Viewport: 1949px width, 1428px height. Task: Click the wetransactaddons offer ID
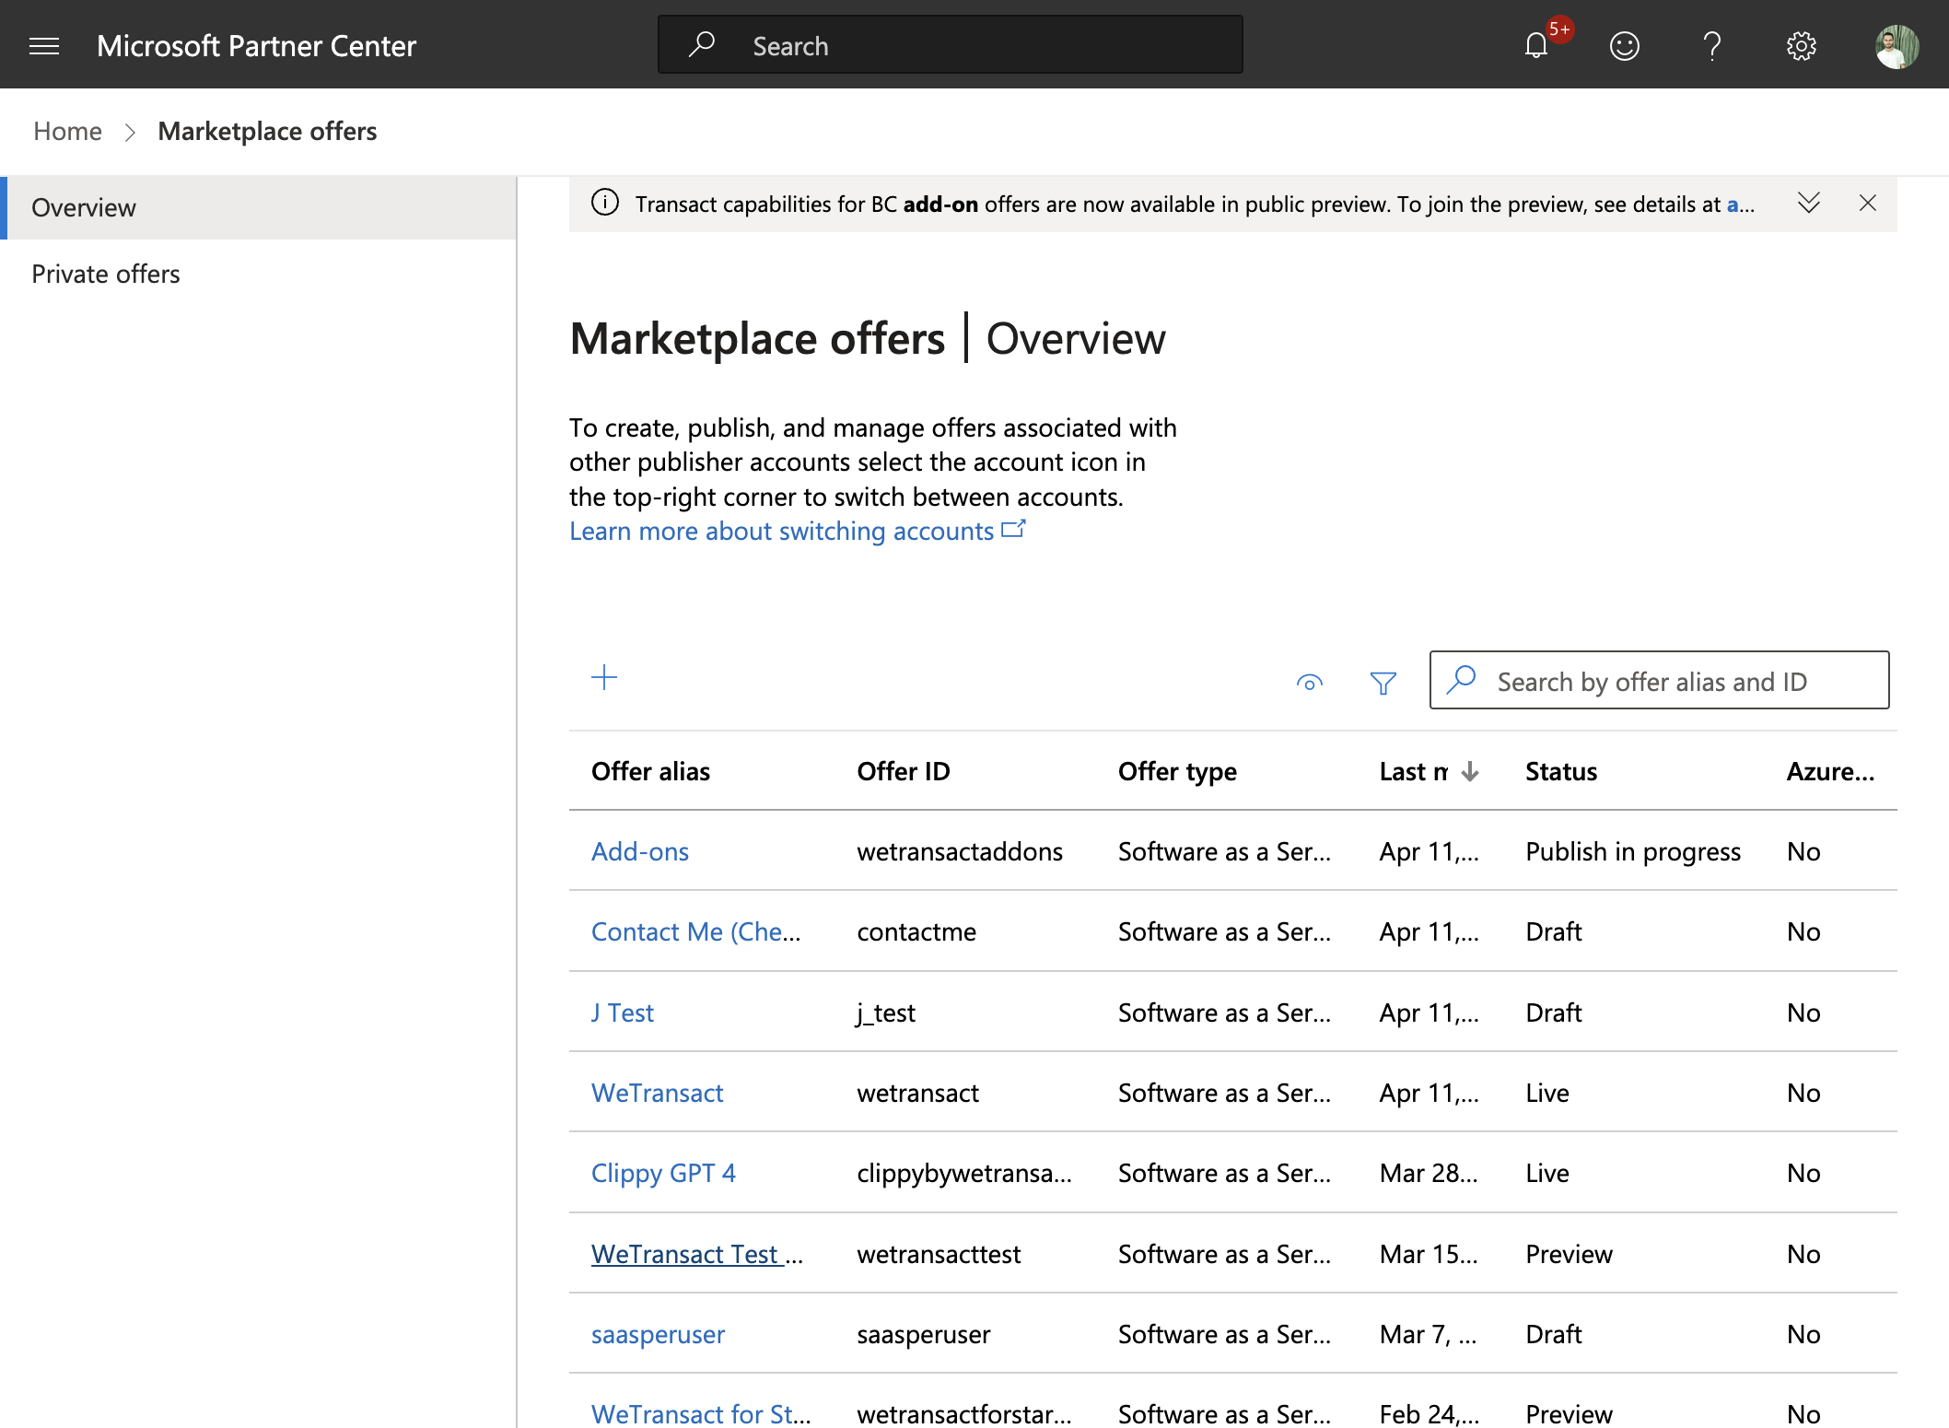pos(960,851)
